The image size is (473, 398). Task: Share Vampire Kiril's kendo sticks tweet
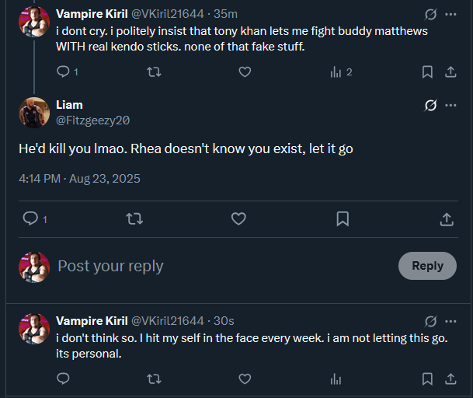[450, 72]
